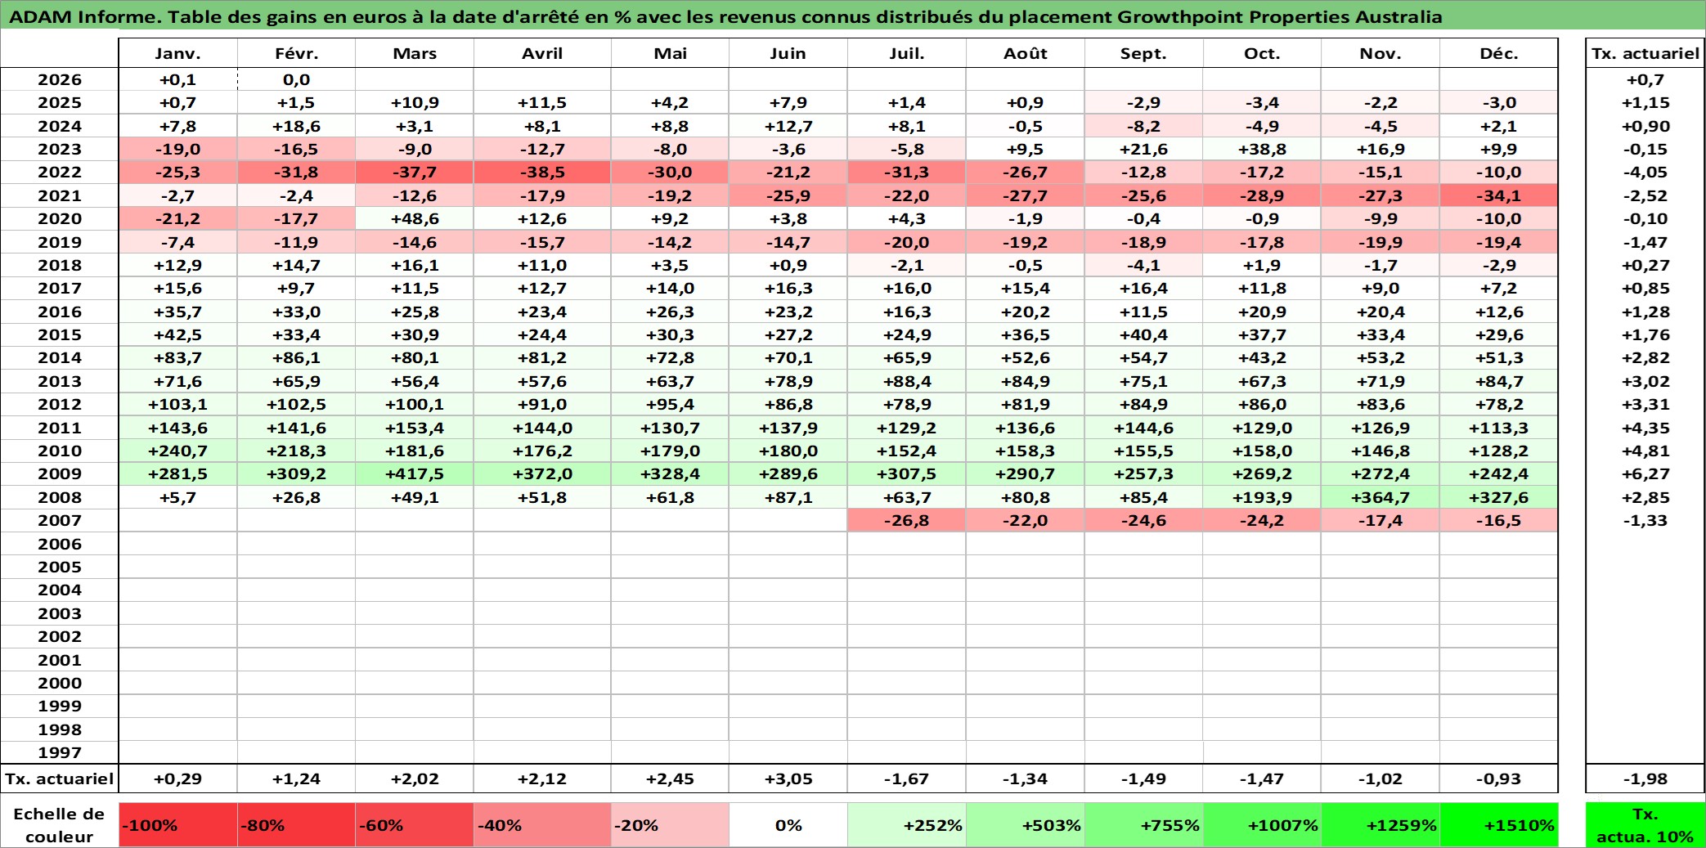Click the -80% color scale cell

coord(296,825)
